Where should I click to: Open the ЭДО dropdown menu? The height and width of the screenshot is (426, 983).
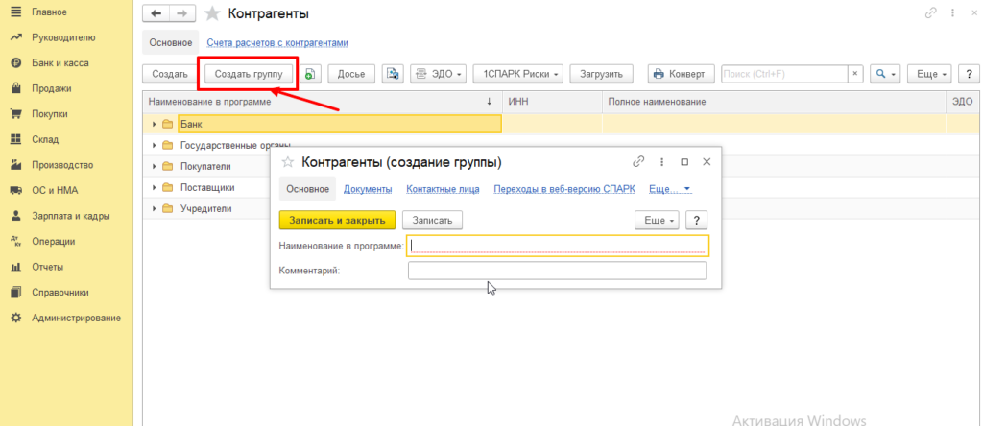(x=438, y=74)
